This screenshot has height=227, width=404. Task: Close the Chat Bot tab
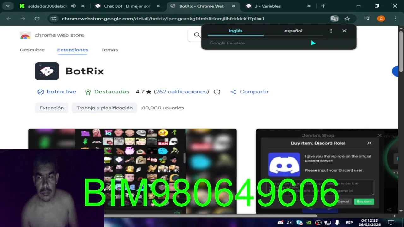(158, 6)
